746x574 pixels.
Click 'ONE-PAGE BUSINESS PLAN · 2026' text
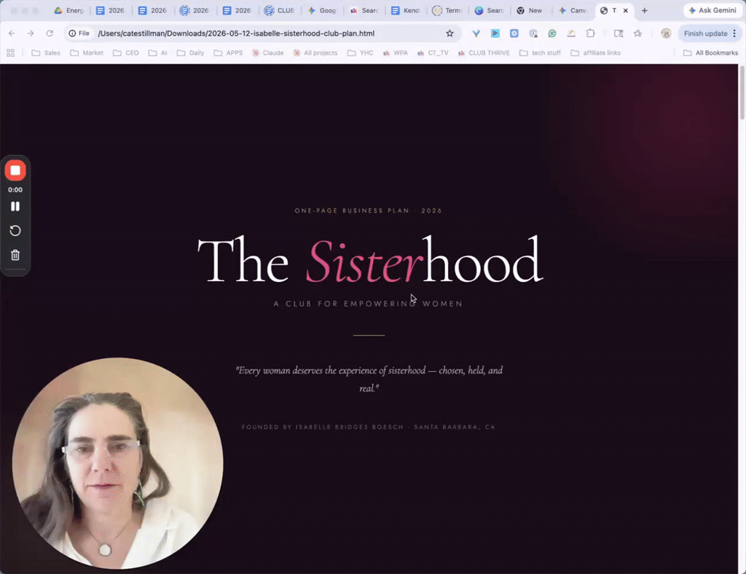(x=368, y=211)
